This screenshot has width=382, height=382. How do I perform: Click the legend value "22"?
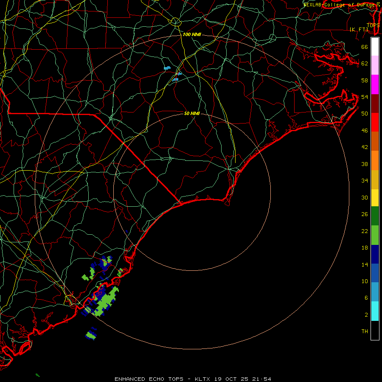[x=365, y=231]
